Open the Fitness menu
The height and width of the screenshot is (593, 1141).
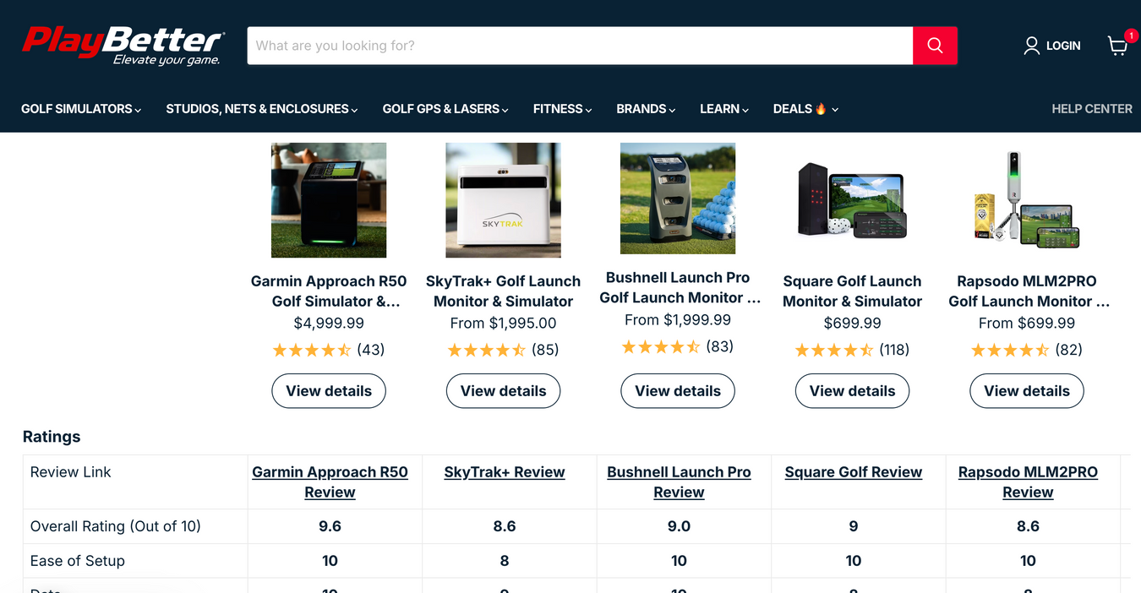pos(562,109)
